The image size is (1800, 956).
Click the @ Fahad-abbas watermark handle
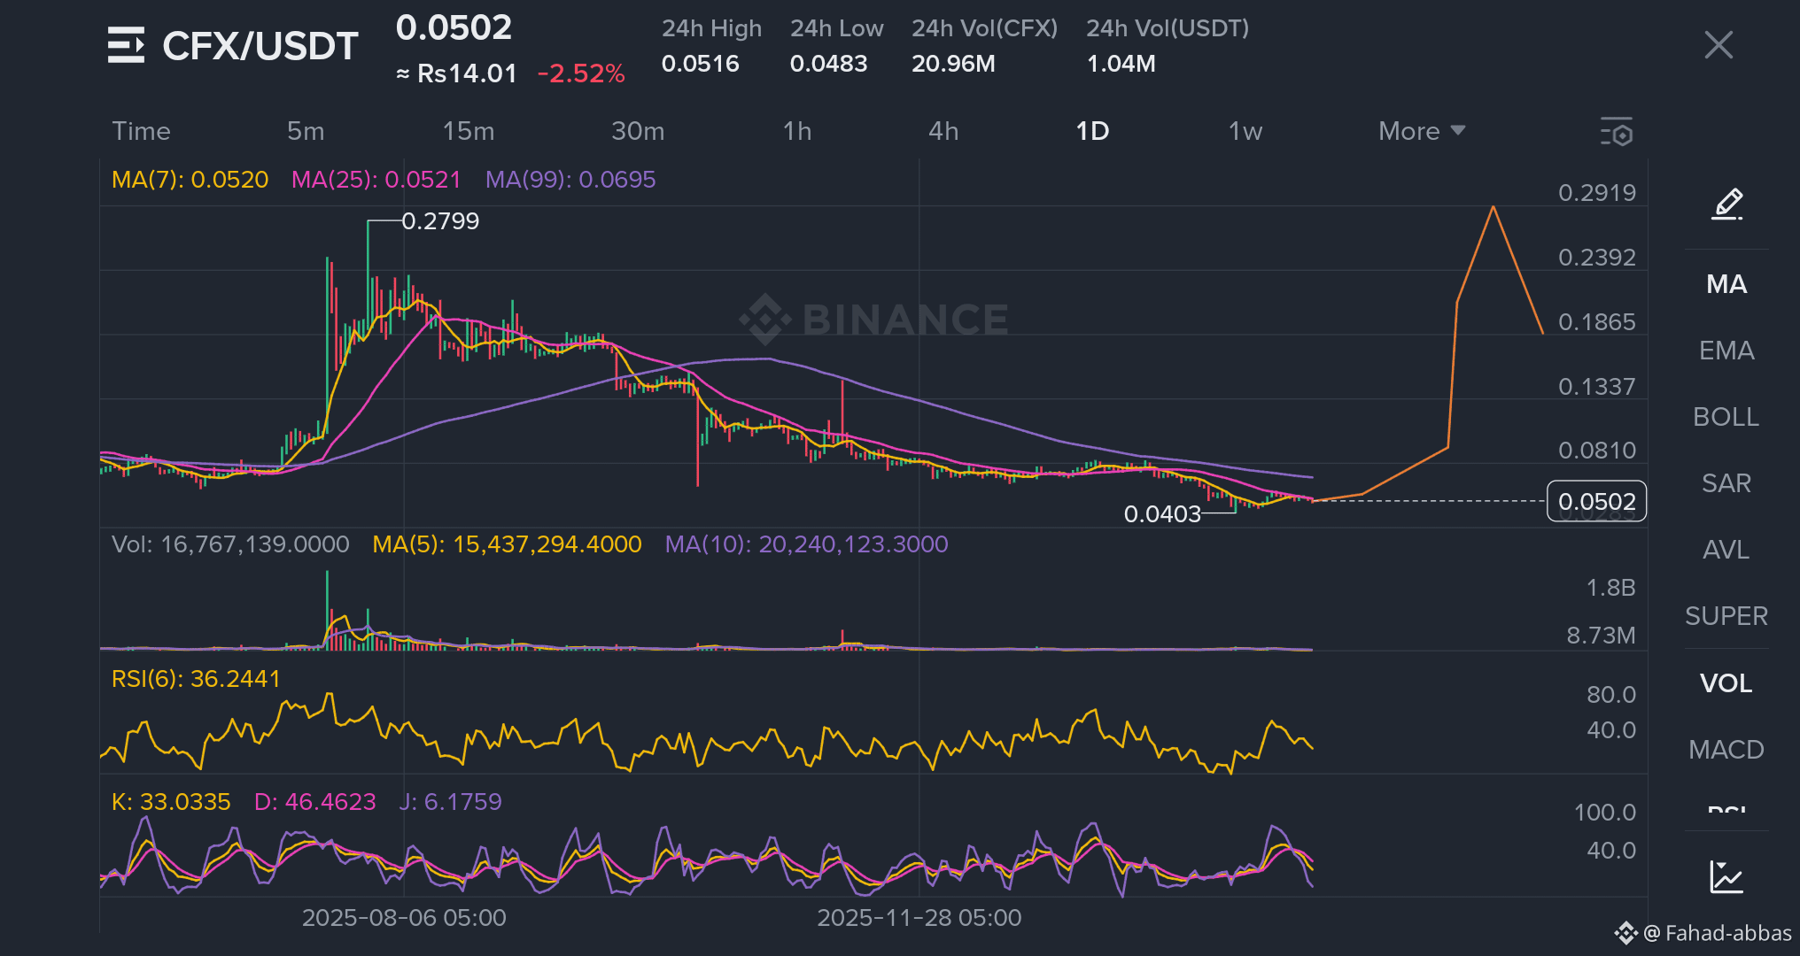click(1717, 933)
